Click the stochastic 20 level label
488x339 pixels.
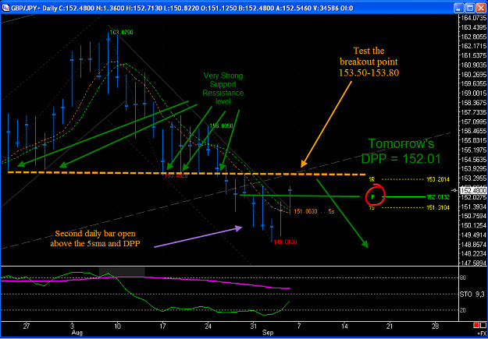(463, 310)
